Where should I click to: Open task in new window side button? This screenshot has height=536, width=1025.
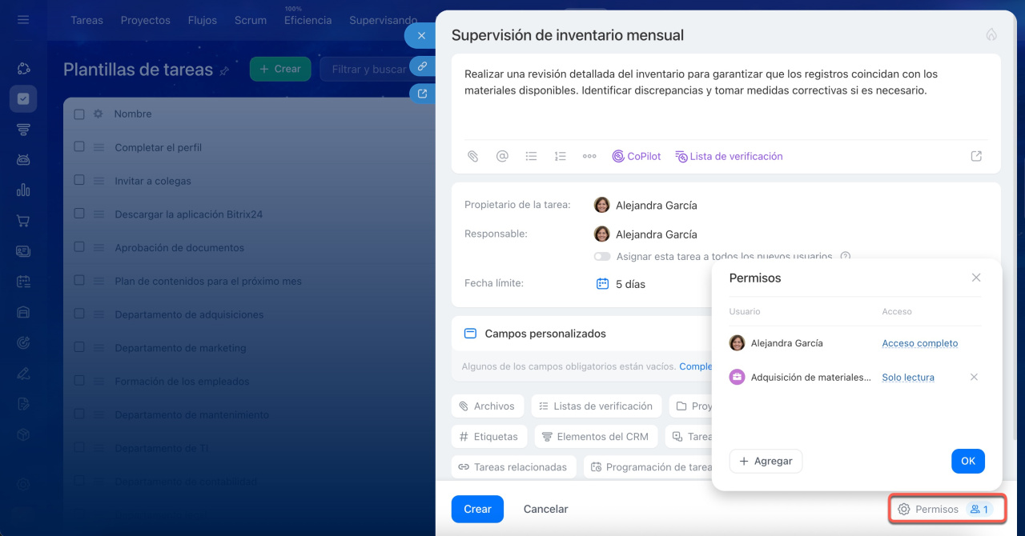[x=422, y=94]
